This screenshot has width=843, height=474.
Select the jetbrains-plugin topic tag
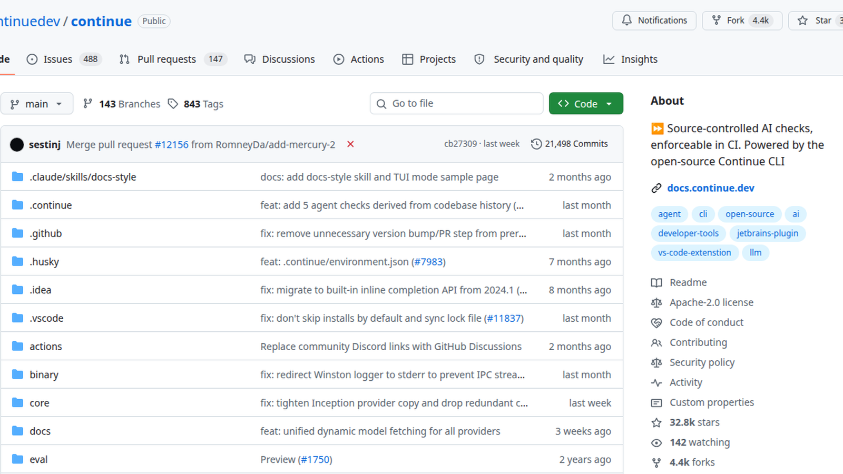tap(767, 233)
